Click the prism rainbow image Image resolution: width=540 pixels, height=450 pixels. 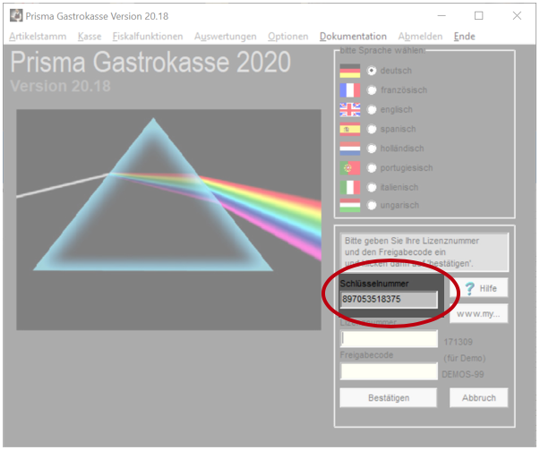168,220
